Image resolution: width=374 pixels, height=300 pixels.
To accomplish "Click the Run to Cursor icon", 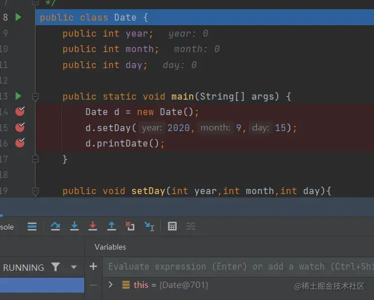I will click(149, 226).
